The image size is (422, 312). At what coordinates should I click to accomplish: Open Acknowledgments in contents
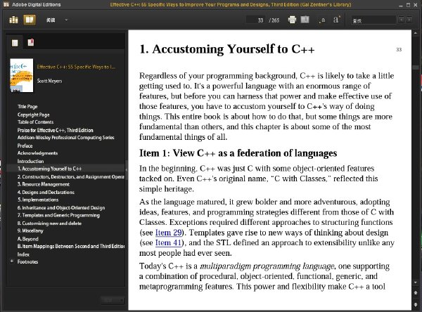click(x=37, y=153)
